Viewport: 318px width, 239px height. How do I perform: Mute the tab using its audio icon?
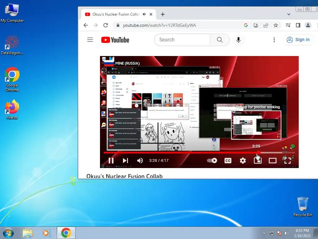click(x=144, y=14)
